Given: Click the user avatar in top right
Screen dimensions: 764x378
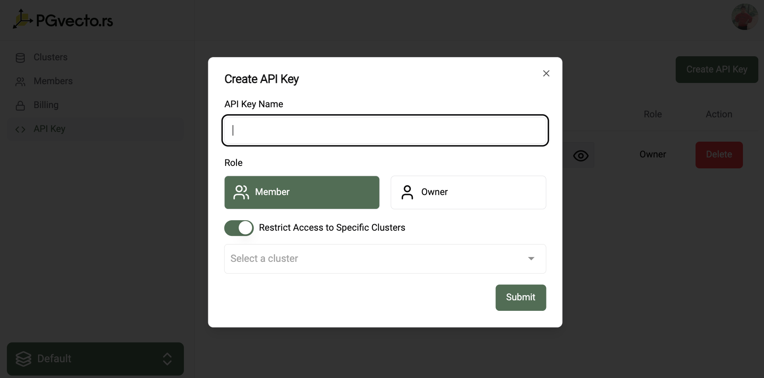Looking at the screenshot, I should 744,17.
